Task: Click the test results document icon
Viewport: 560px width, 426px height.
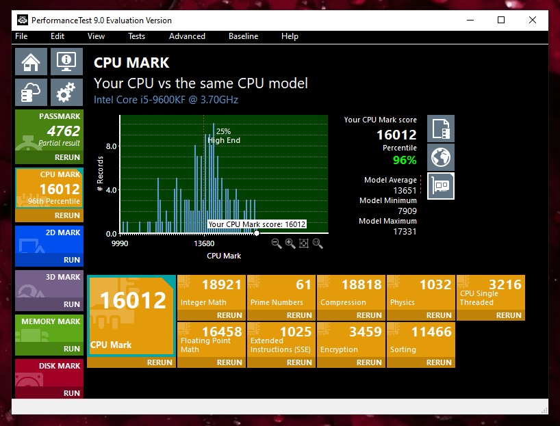Action: click(441, 129)
